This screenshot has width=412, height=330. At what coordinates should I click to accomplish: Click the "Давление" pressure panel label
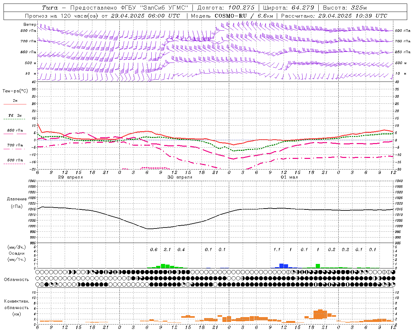17,199
